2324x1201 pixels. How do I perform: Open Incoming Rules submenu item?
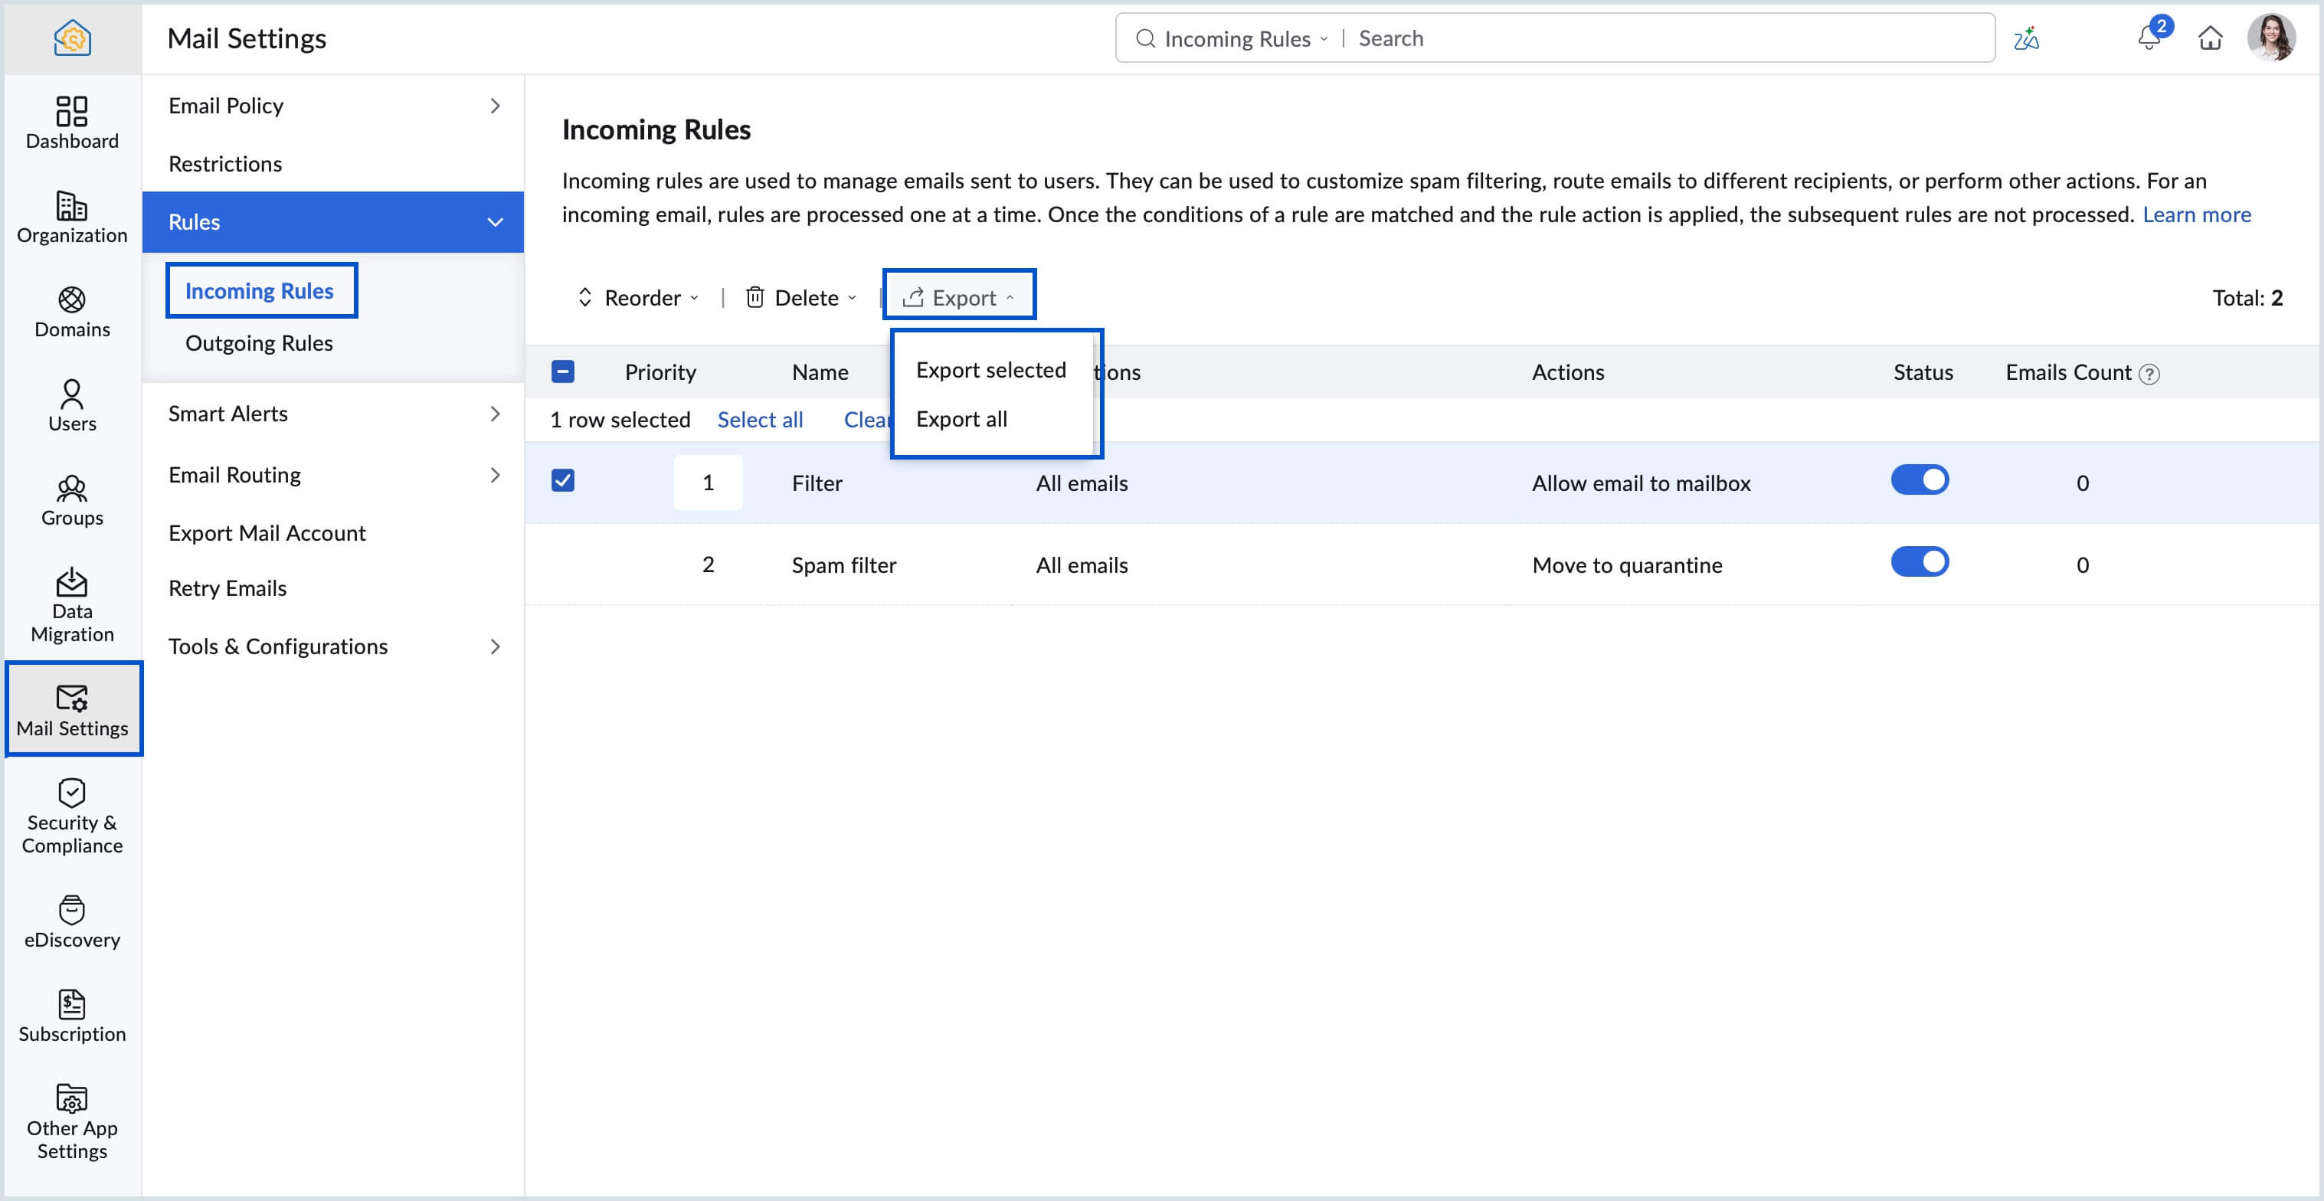[x=260, y=290]
